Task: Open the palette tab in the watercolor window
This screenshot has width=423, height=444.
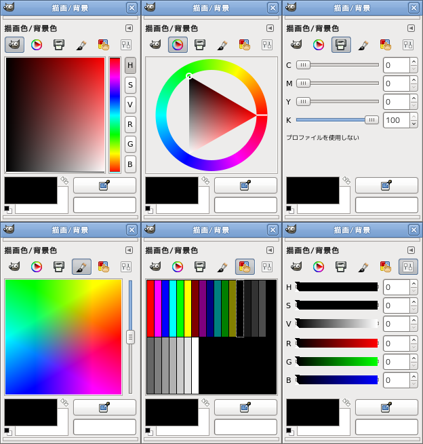Action: pos(104,267)
